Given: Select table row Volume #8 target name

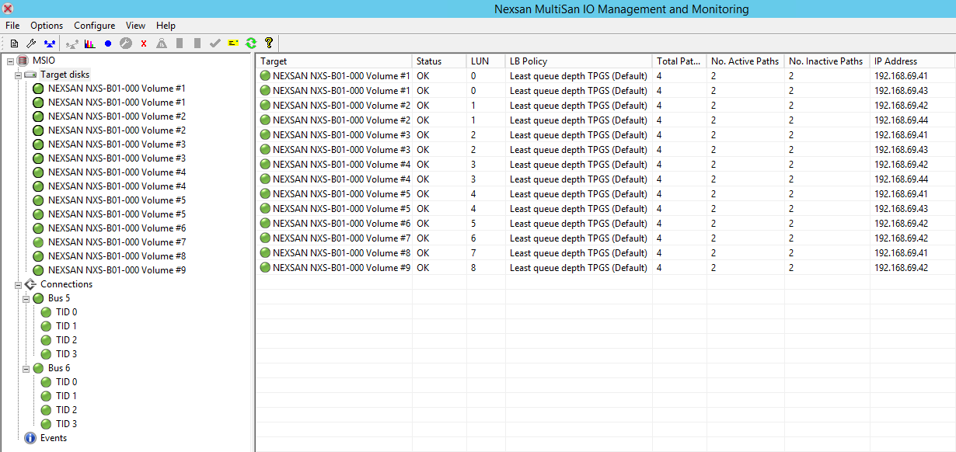Looking at the screenshot, I should click(341, 253).
